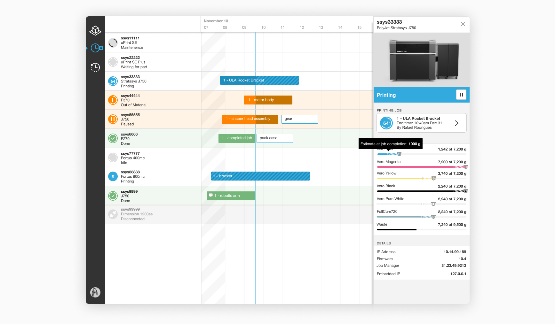Screen dimensions: 555x324
Task: Pause the current print job
Action: pos(461,95)
